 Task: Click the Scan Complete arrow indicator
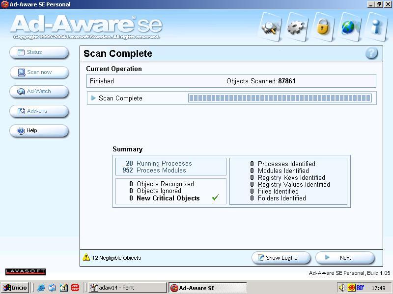93,98
